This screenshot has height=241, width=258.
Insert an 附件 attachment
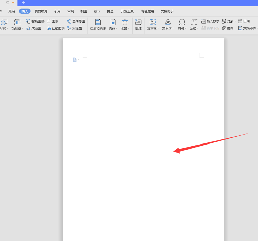(228, 28)
